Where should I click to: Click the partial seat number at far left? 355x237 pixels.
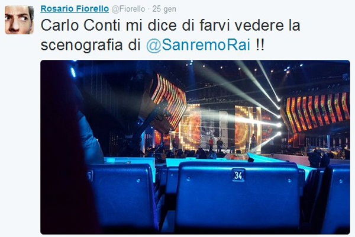click(x=90, y=176)
